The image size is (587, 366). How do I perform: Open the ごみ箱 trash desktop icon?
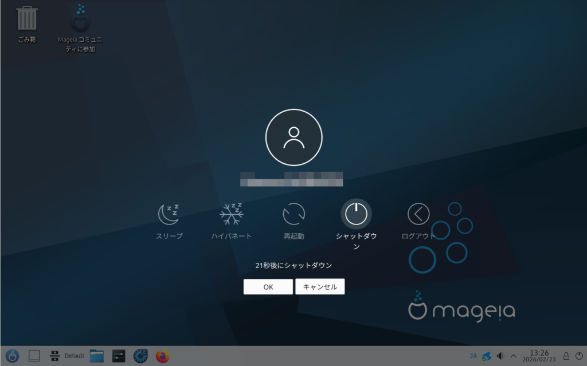click(x=27, y=19)
